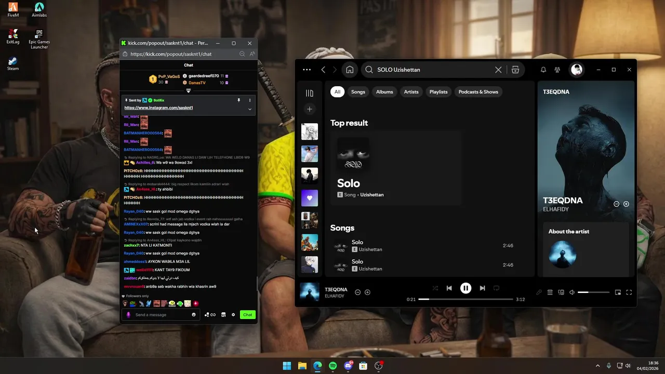Viewport: 665px width, 374px height.
Task: Toggle repeat in Spotify player
Action: [x=496, y=288]
